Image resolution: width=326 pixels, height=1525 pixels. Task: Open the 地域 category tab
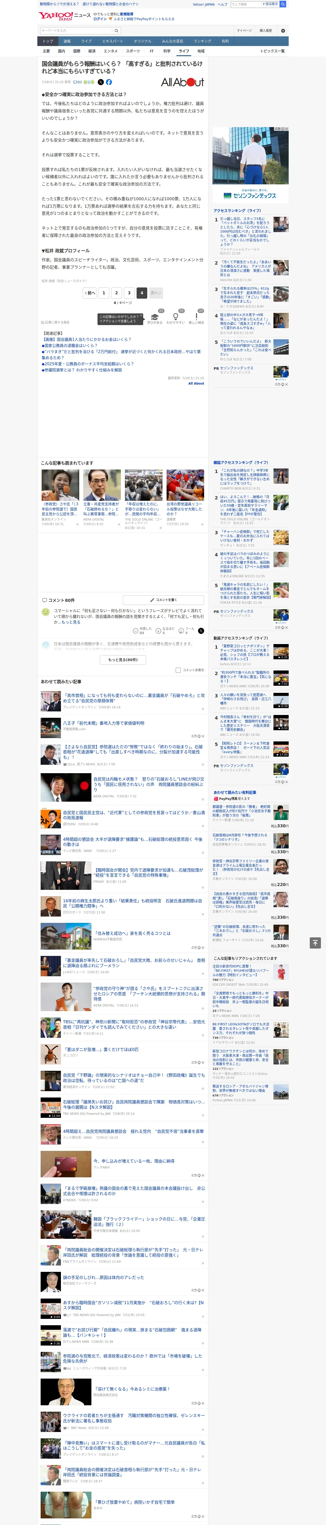click(201, 51)
